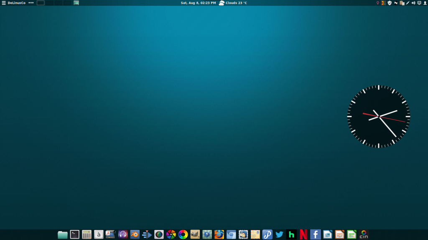This screenshot has width=428, height=240.
Task: Open the Terminal from the dock
Action: 74,235
